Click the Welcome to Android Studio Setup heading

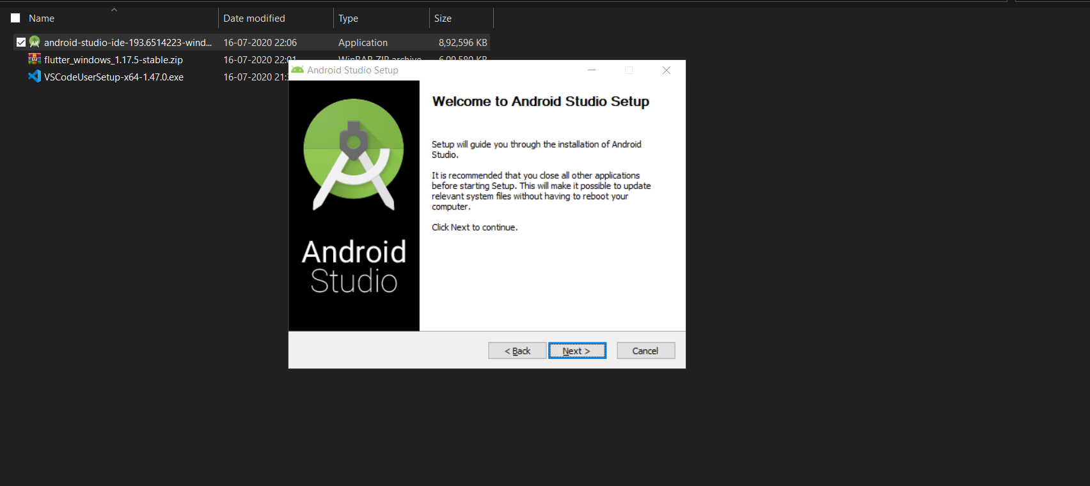pyautogui.click(x=541, y=102)
